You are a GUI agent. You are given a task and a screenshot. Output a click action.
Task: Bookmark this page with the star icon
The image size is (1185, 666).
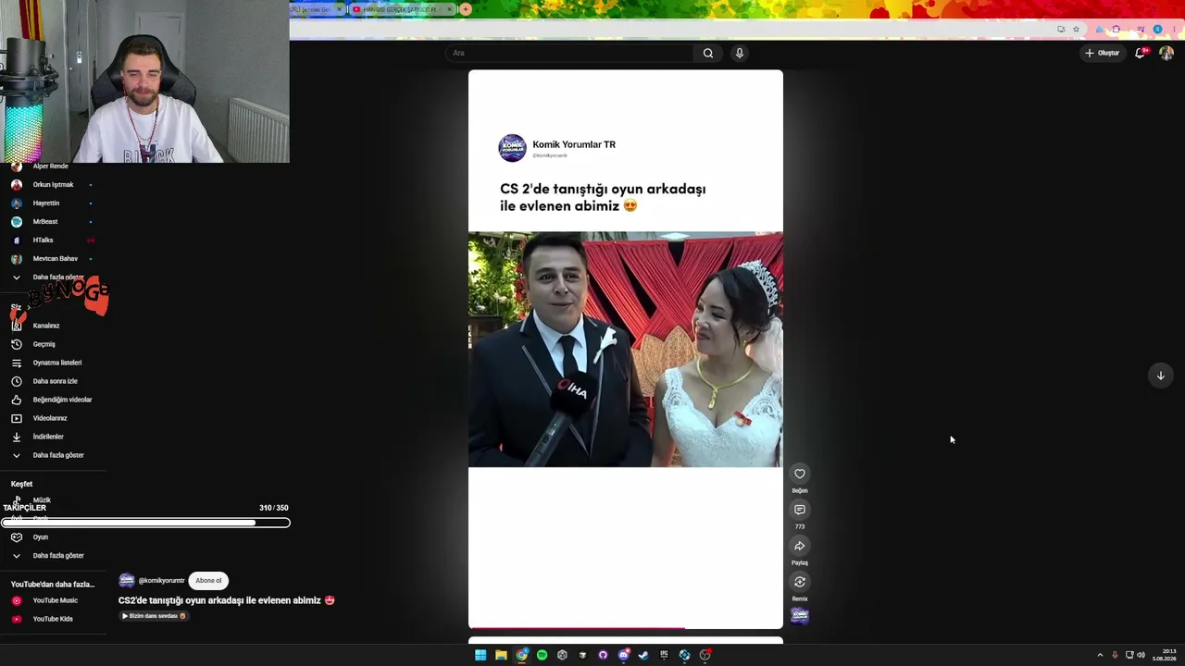point(1076,30)
